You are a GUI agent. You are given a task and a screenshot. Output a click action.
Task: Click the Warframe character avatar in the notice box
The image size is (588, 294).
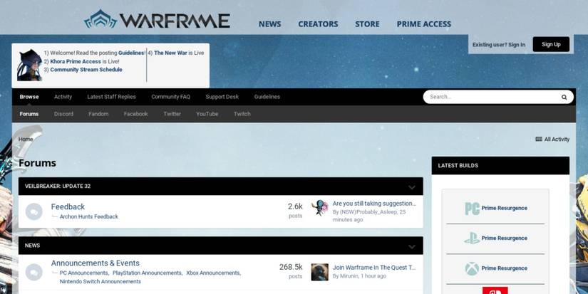pos(29,65)
